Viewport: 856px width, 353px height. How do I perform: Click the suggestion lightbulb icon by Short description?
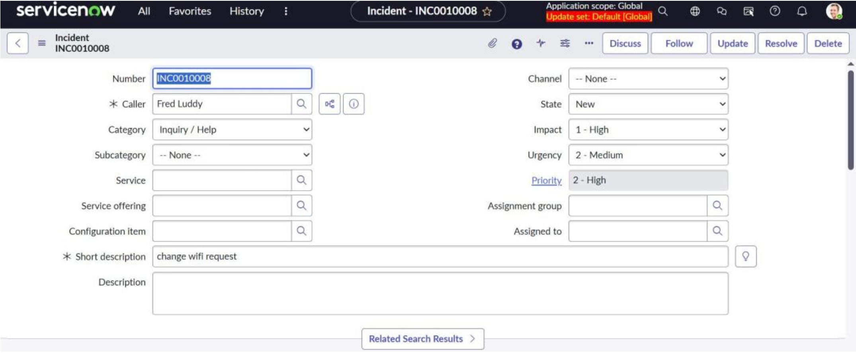(x=746, y=256)
